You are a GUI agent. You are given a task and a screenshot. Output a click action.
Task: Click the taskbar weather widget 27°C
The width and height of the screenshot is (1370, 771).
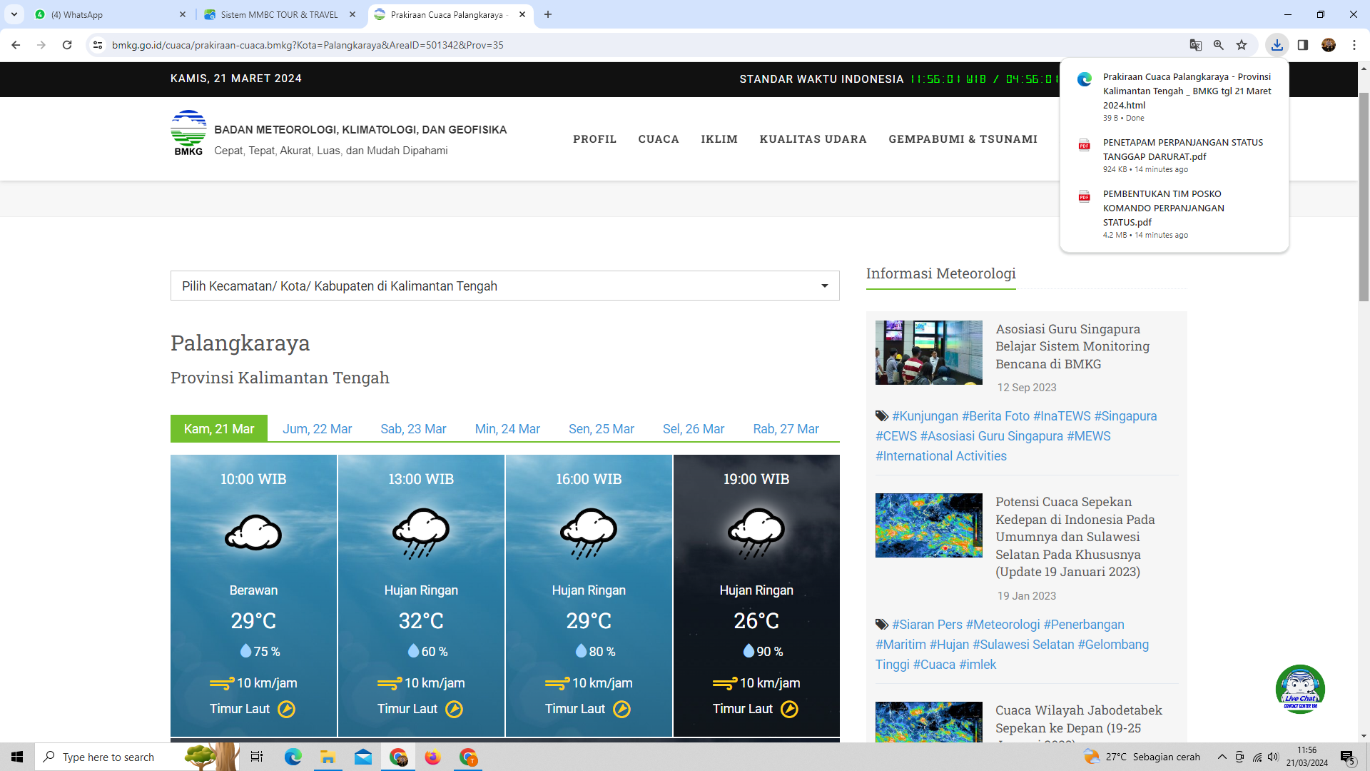pos(1142,757)
